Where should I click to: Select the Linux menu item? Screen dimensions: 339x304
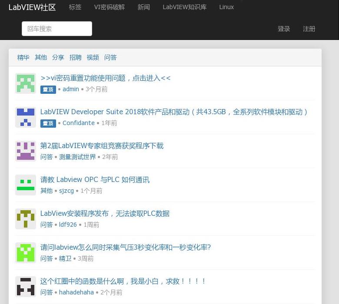[x=226, y=7]
